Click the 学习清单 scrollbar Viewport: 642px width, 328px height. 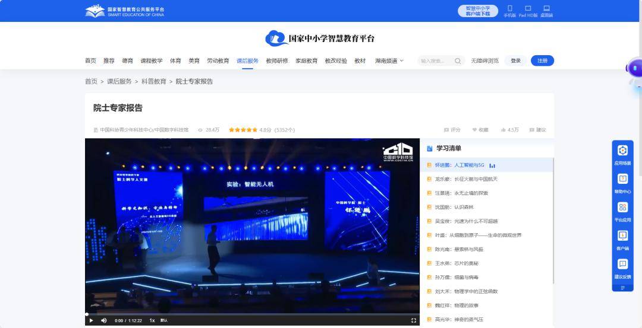point(553,221)
